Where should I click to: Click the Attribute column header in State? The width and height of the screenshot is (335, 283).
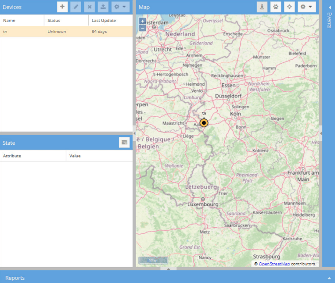click(x=33, y=156)
